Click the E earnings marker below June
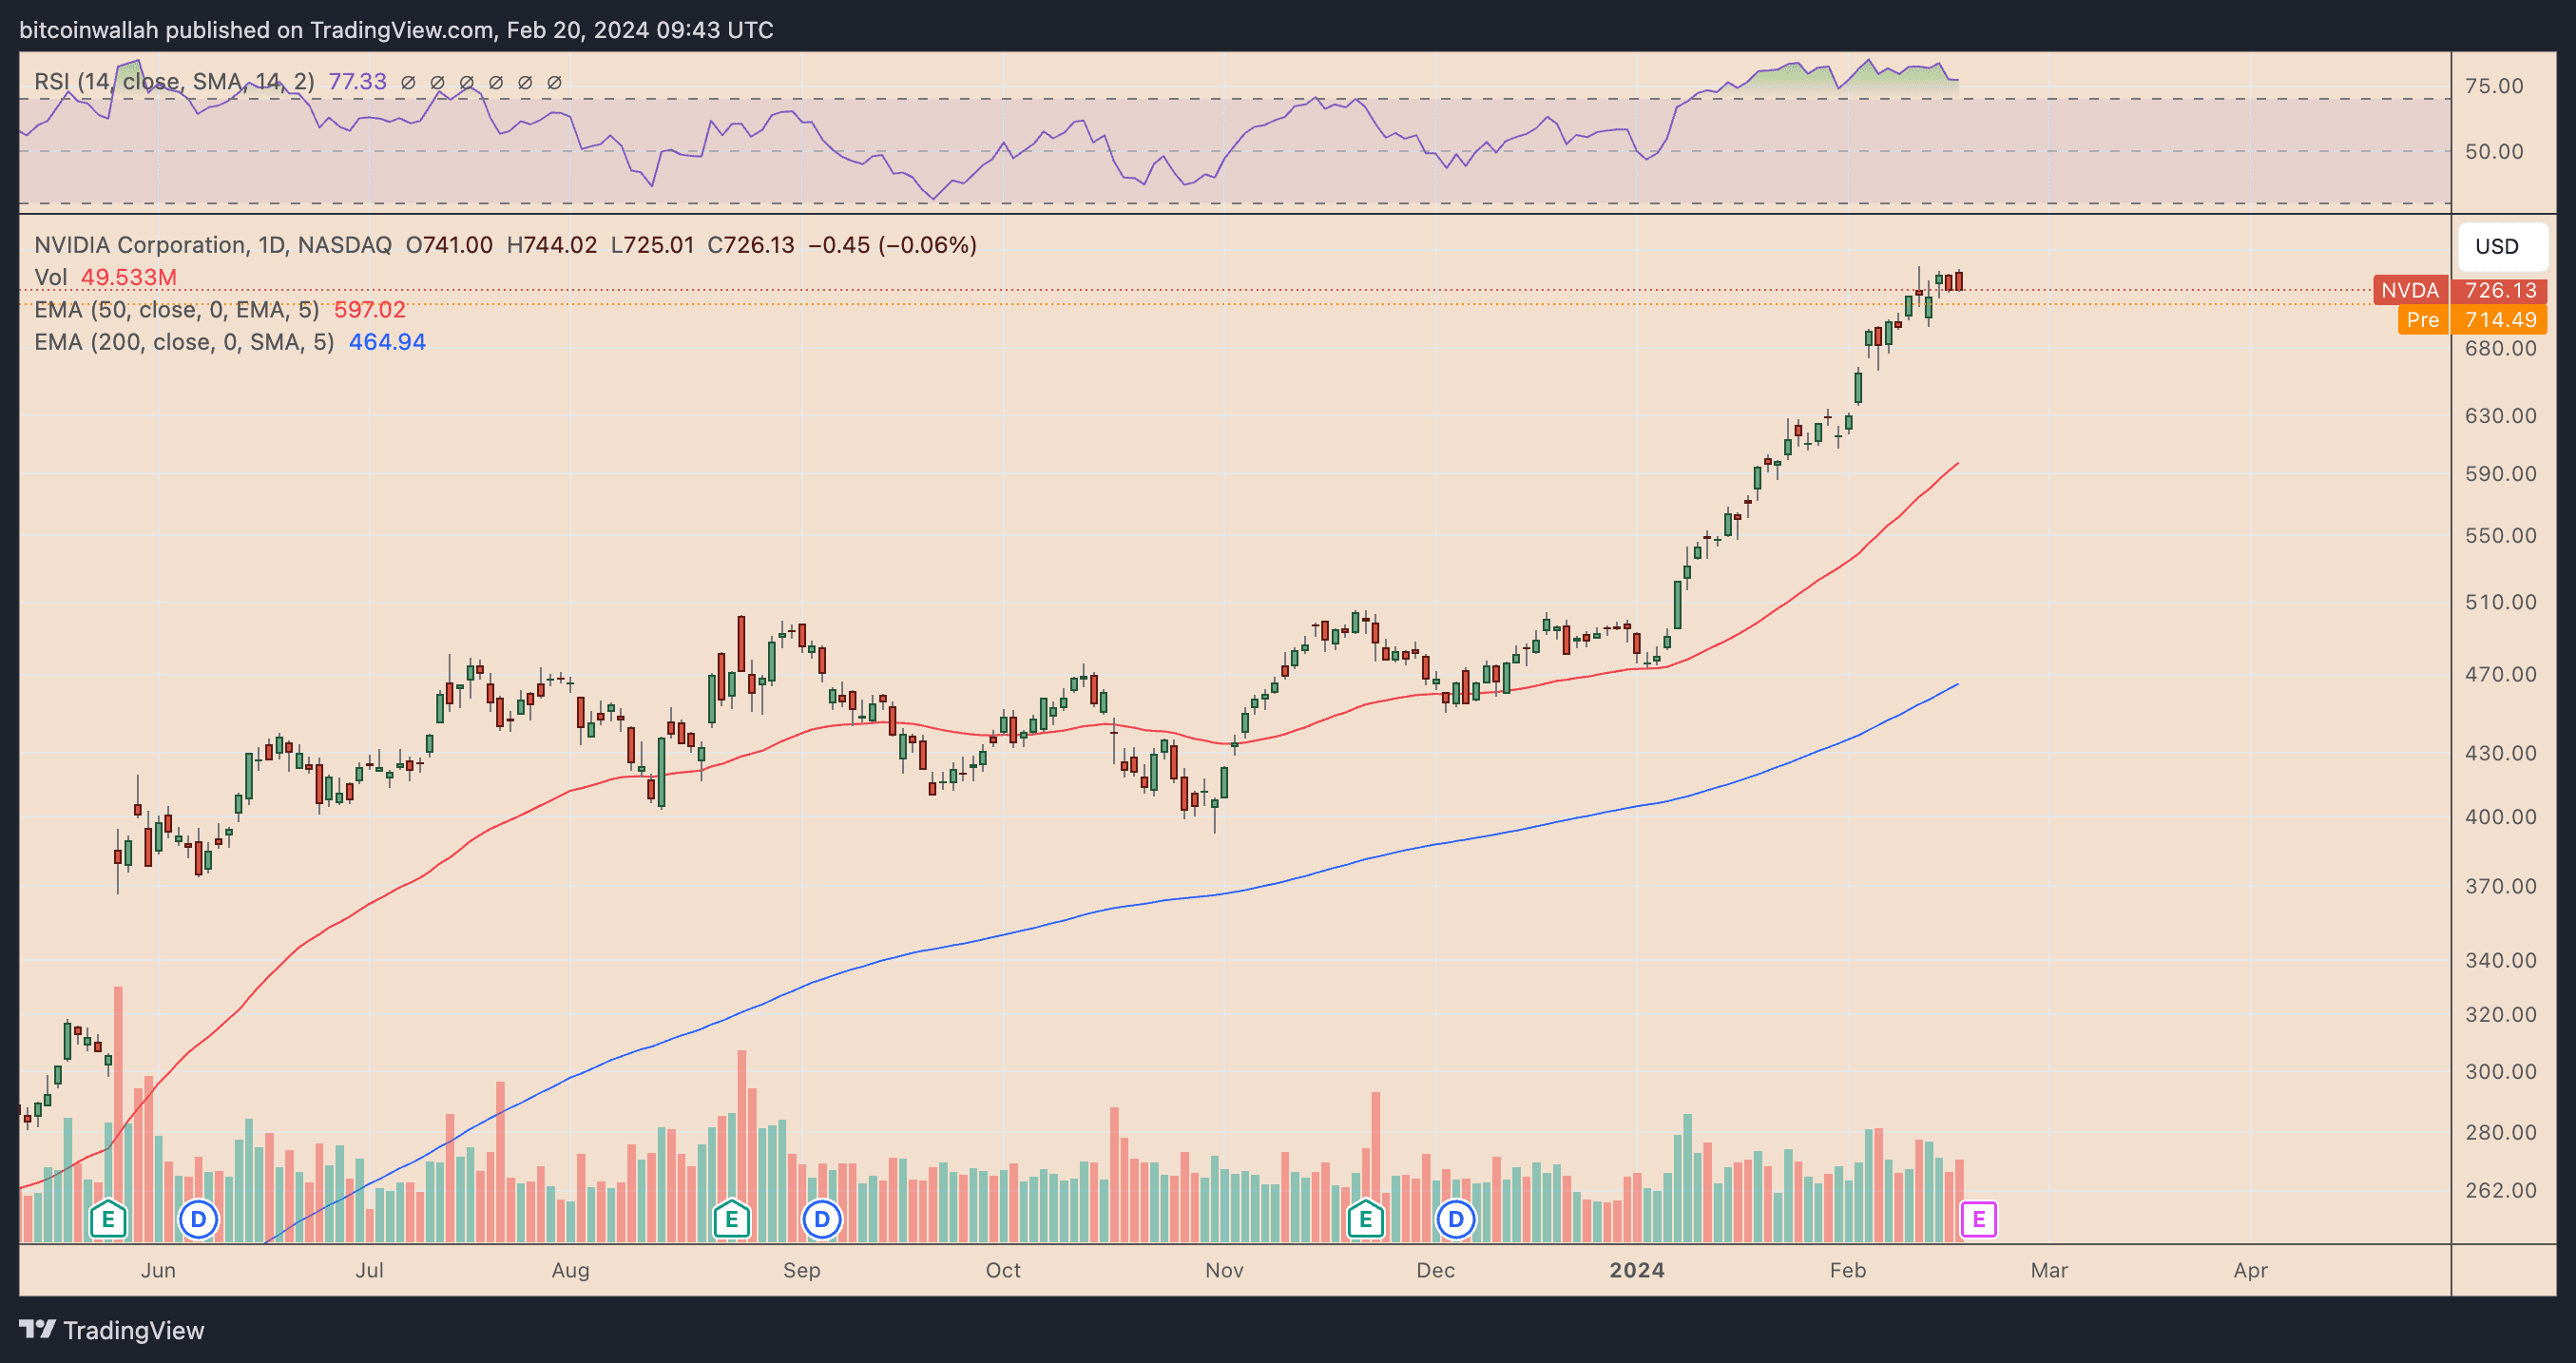The image size is (2576, 1363). 108,1219
